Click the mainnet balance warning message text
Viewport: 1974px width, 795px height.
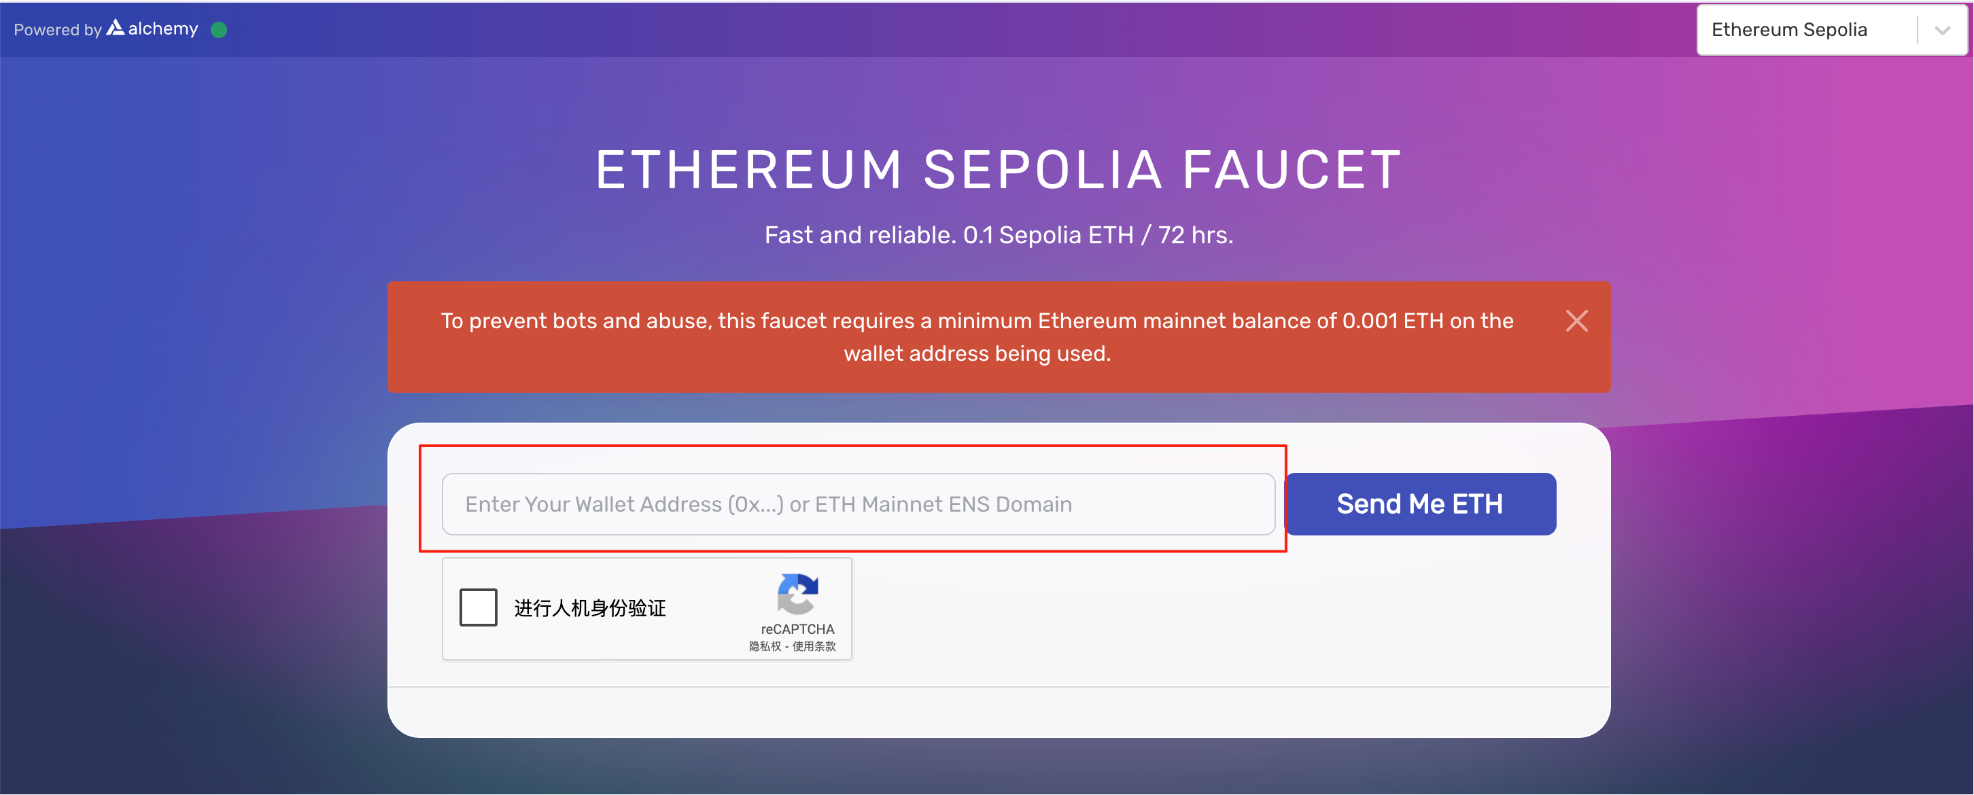977,337
